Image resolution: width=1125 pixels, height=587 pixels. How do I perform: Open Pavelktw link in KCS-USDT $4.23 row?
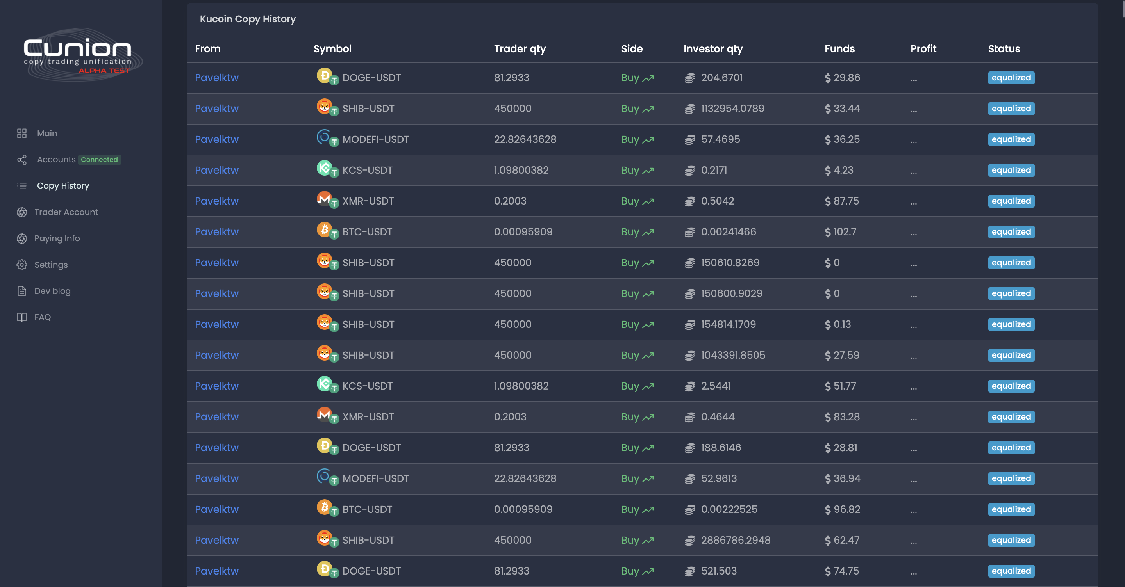click(217, 170)
